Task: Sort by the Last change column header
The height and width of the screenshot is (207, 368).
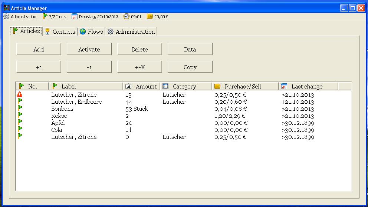Action: click(309, 86)
